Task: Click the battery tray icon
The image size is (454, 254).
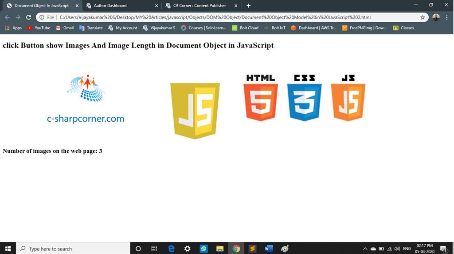Action: click(x=381, y=249)
